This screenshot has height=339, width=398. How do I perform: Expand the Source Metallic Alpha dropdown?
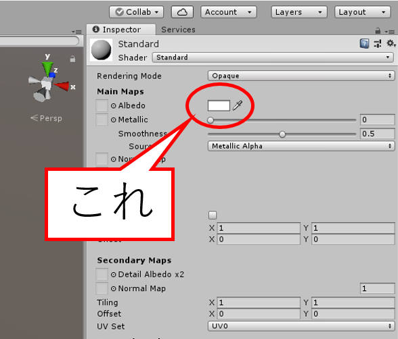(x=301, y=146)
